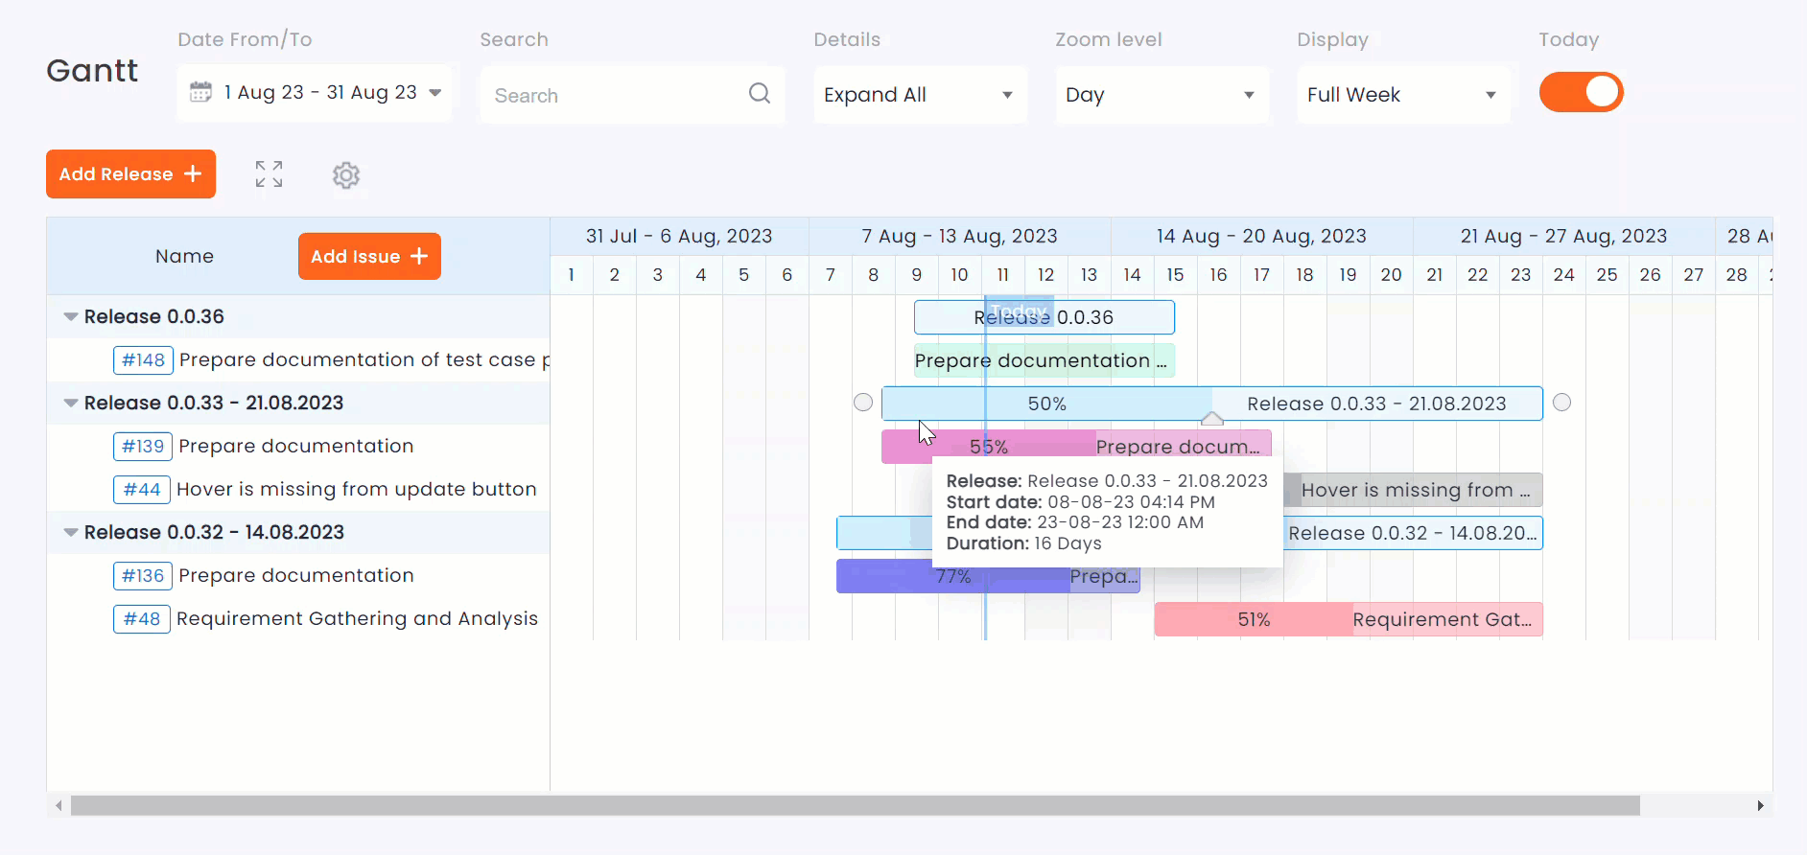Open the Zoom level Day dropdown
1807x855 pixels.
click(1161, 95)
